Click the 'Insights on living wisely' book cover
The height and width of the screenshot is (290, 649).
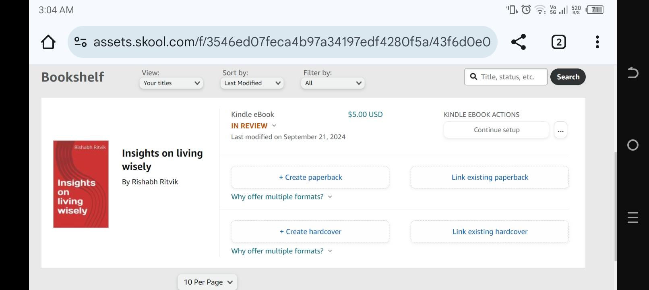pos(81,184)
